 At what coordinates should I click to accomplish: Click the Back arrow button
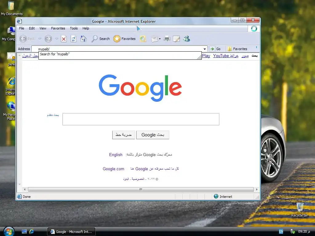[x=23, y=39]
